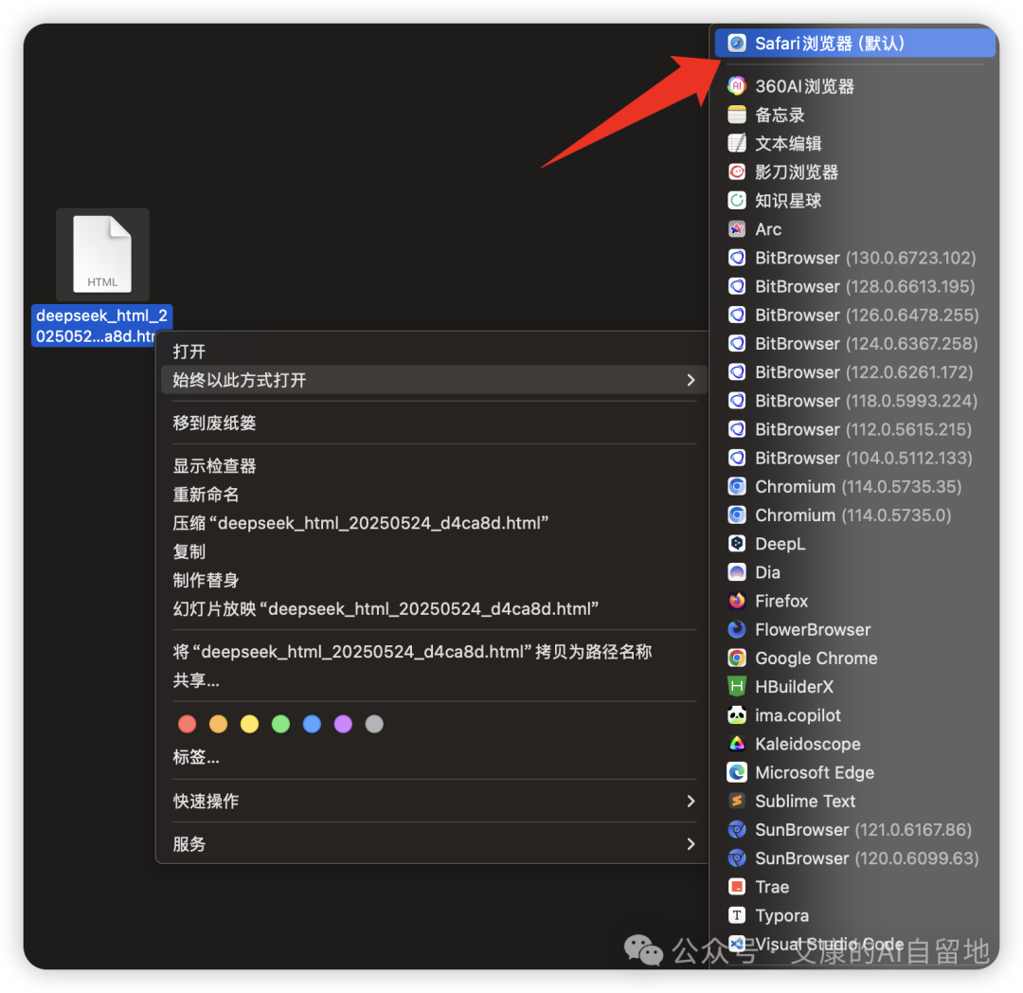Click the 影刀浏览器 icon
1023x993 pixels.
(737, 172)
